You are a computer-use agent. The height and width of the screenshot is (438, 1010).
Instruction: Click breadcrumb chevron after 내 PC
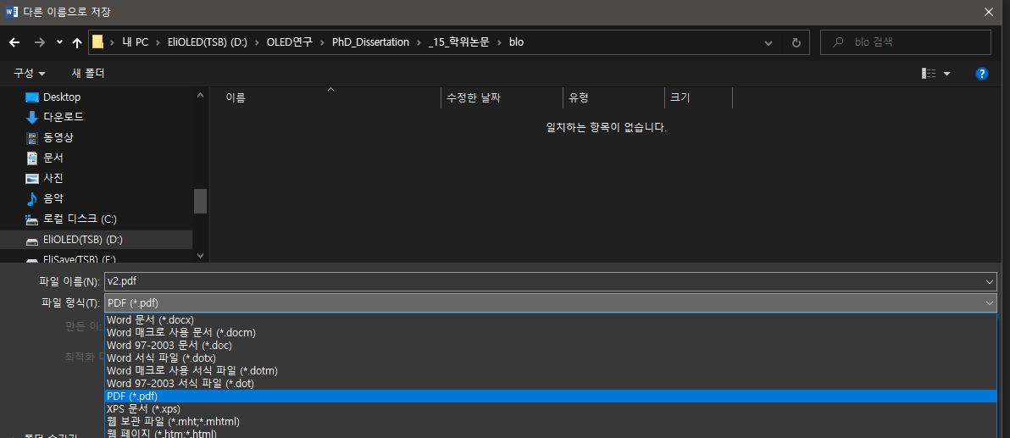click(157, 42)
